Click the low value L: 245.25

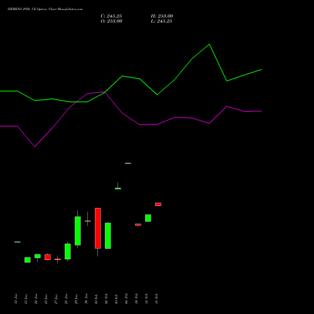(161, 21)
